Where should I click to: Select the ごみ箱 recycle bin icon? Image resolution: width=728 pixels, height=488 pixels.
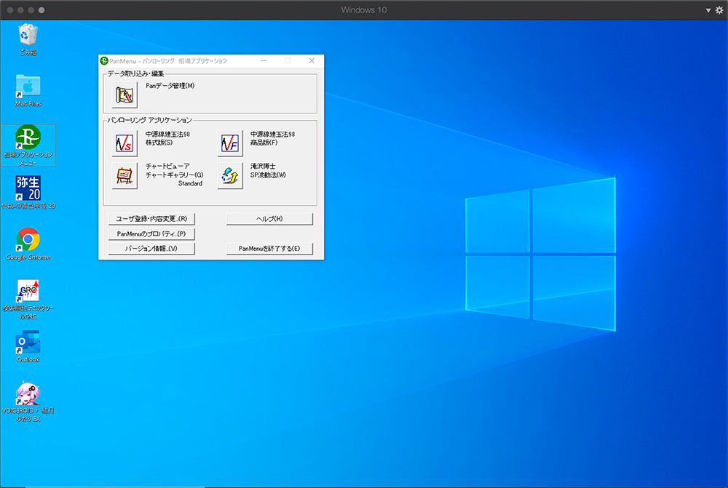(28, 35)
